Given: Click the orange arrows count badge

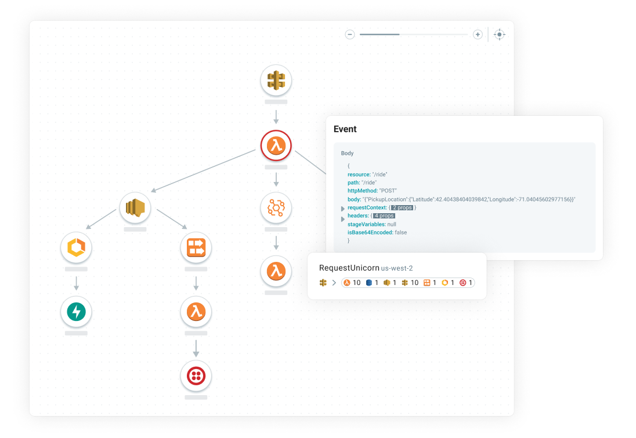Looking at the screenshot, I should (430, 283).
